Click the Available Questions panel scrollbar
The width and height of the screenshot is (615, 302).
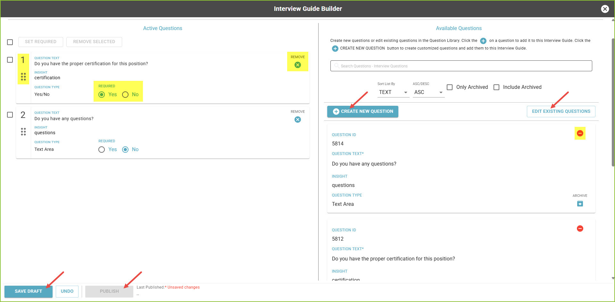pos(613,102)
